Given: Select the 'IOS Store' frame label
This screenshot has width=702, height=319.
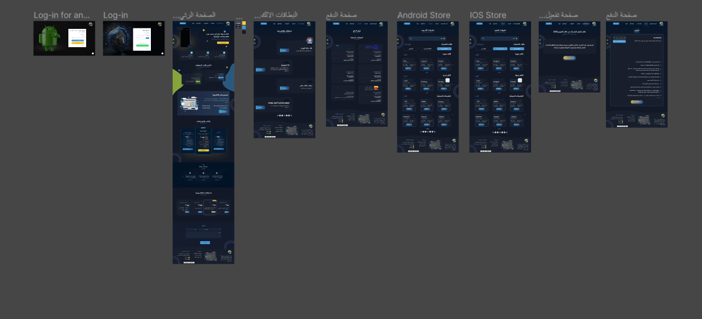Looking at the screenshot, I should (488, 15).
